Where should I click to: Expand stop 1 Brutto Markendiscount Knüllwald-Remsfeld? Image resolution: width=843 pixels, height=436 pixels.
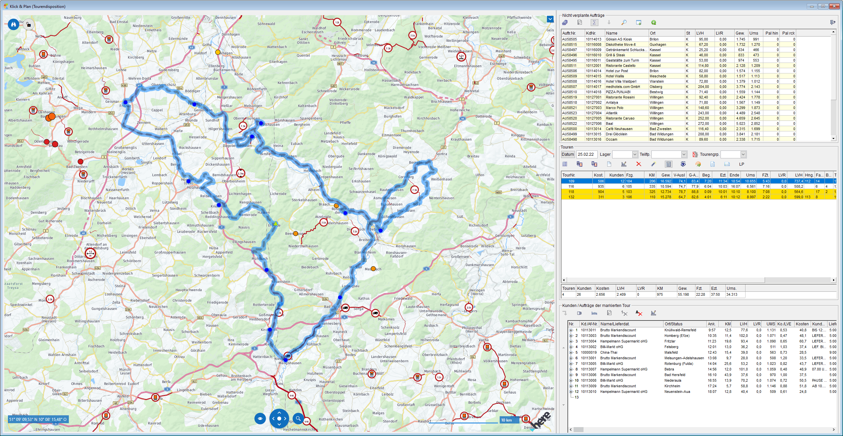(x=571, y=330)
